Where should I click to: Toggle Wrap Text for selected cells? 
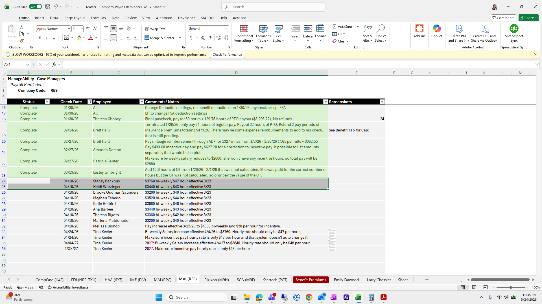coord(155,29)
